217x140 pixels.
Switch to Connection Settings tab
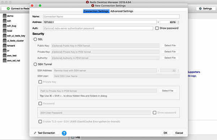pyautogui.click(x=96, y=11)
